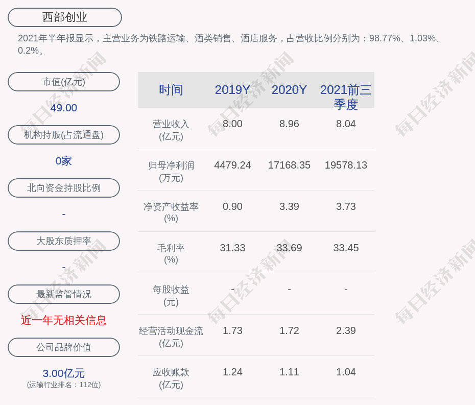Click the 净资产收益率 row label
475x405 pixels.
point(171,212)
